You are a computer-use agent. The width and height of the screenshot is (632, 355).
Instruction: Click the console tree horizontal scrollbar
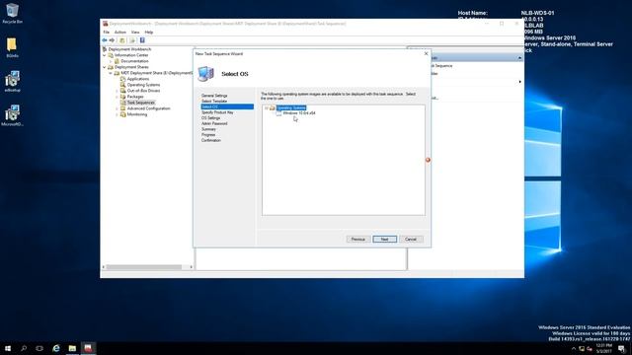(144, 267)
